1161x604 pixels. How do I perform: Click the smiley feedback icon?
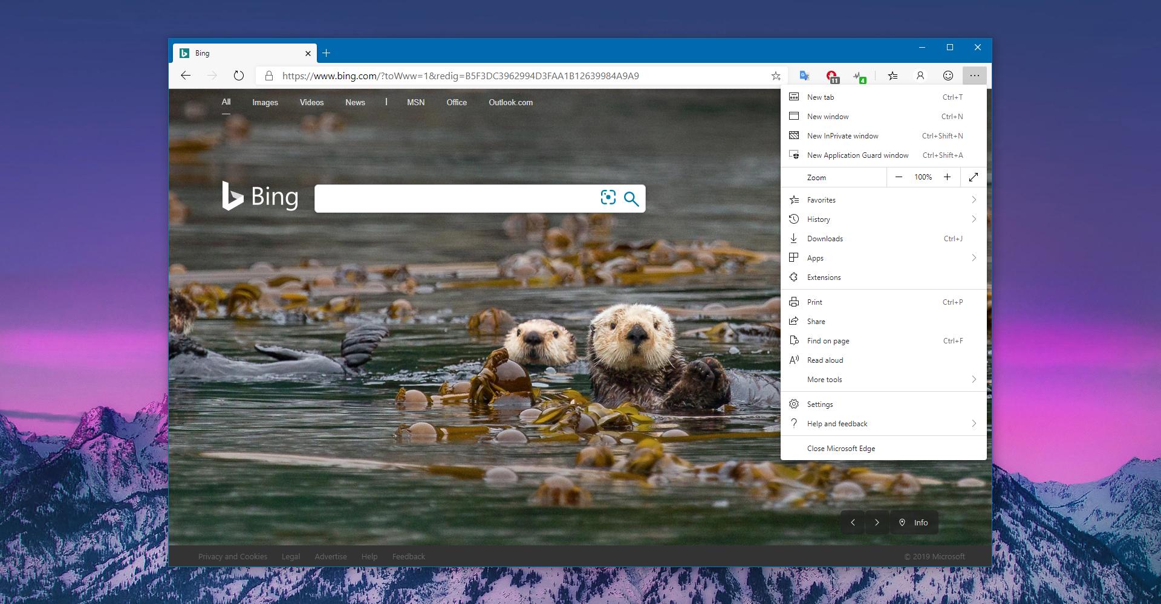(948, 76)
